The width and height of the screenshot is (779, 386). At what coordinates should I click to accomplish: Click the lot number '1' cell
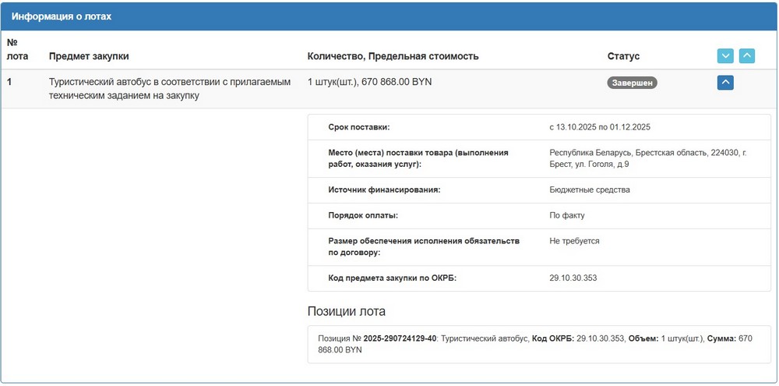point(9,82)
